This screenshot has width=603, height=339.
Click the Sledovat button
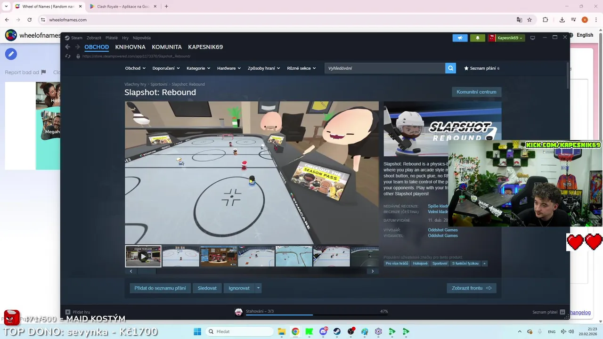point(207,288)
